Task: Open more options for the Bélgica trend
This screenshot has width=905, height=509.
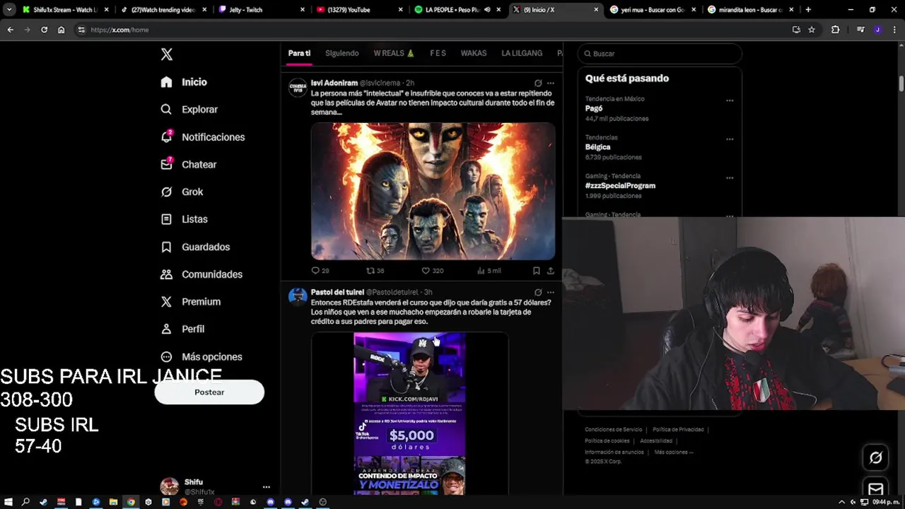Action: click(x=730, y=139)
